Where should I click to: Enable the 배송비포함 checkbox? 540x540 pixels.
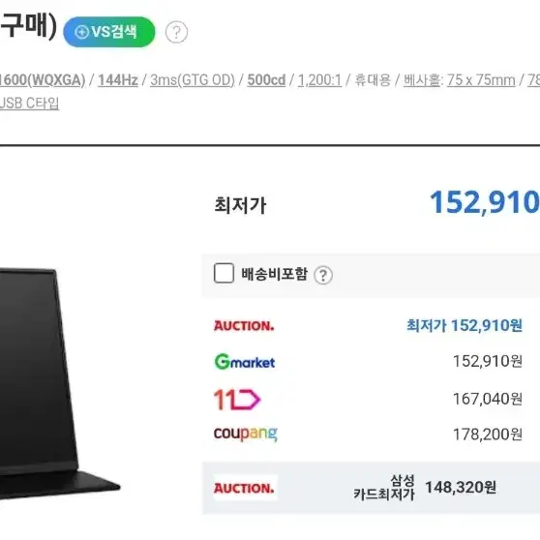click(x=224, y=273)
